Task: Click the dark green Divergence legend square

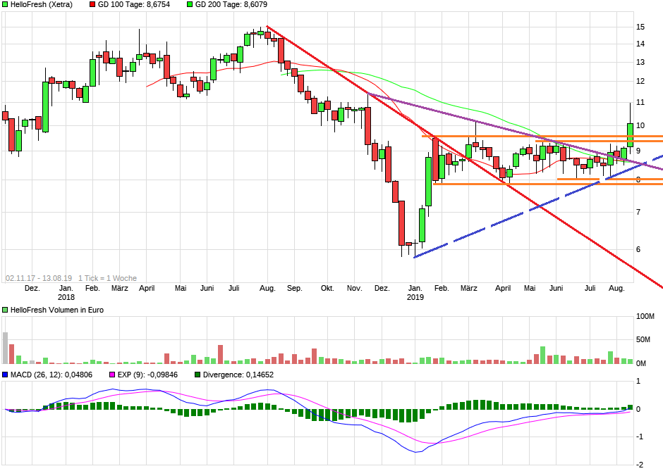Action: pyautogui.click(x=197, y=375)
